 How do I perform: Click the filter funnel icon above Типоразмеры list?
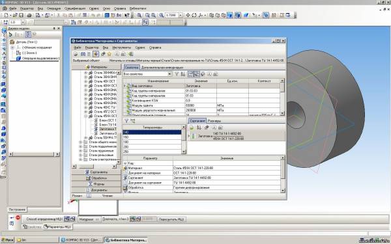pos(126,121)
